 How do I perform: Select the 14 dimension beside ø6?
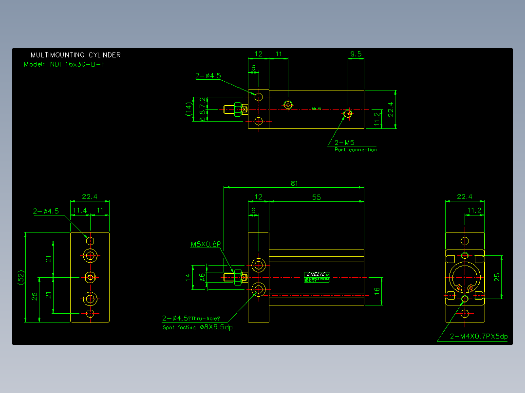point(188,277)
